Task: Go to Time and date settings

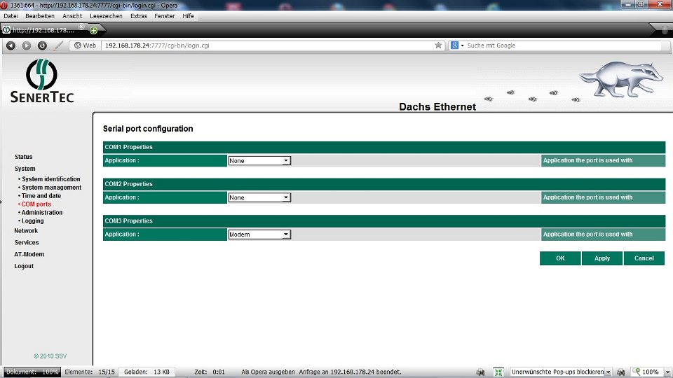Action: tap(41, 196)
